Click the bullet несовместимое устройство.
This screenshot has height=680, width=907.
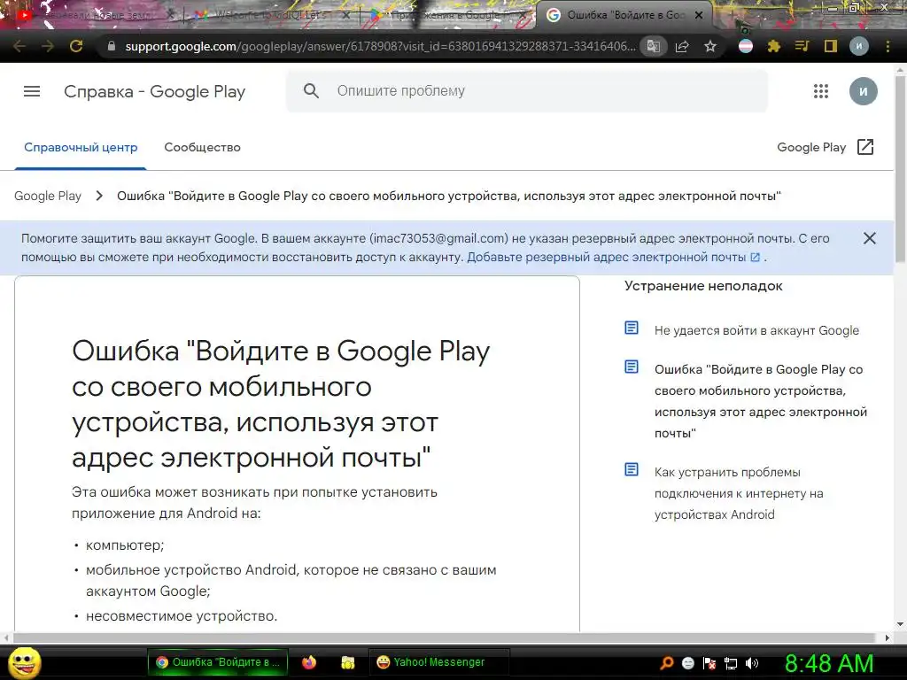click(182, 616)
